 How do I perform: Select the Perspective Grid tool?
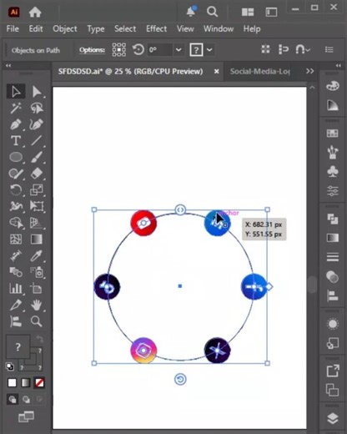point(37,223)
